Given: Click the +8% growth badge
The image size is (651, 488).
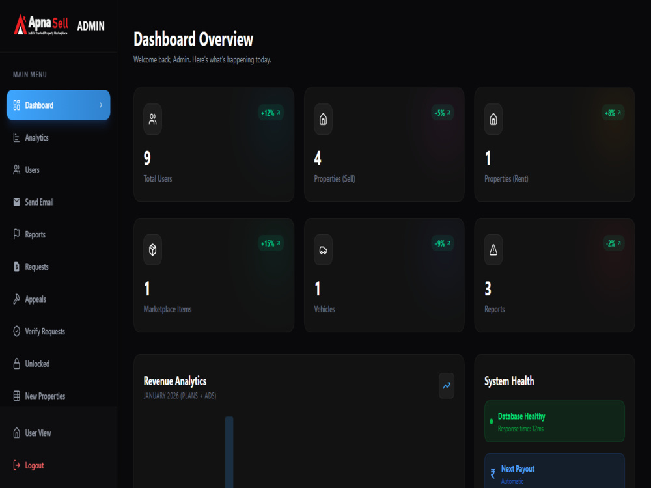Looking at the screenshot, I should click(613, 113).
